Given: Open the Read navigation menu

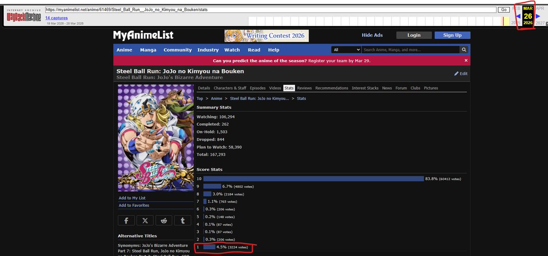Looking at the screenshot, I should pyautogui.click(x=254, y=50).
